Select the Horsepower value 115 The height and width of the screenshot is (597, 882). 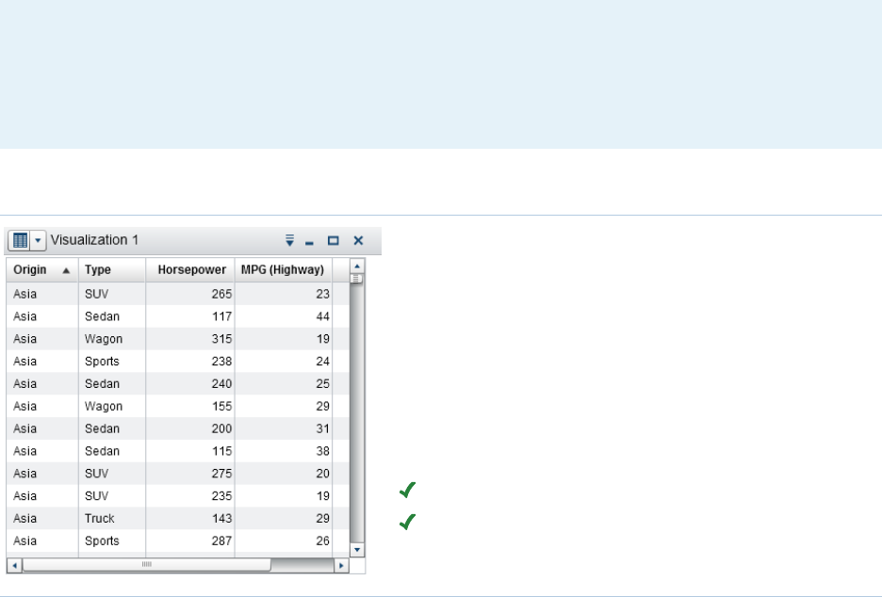222,451
